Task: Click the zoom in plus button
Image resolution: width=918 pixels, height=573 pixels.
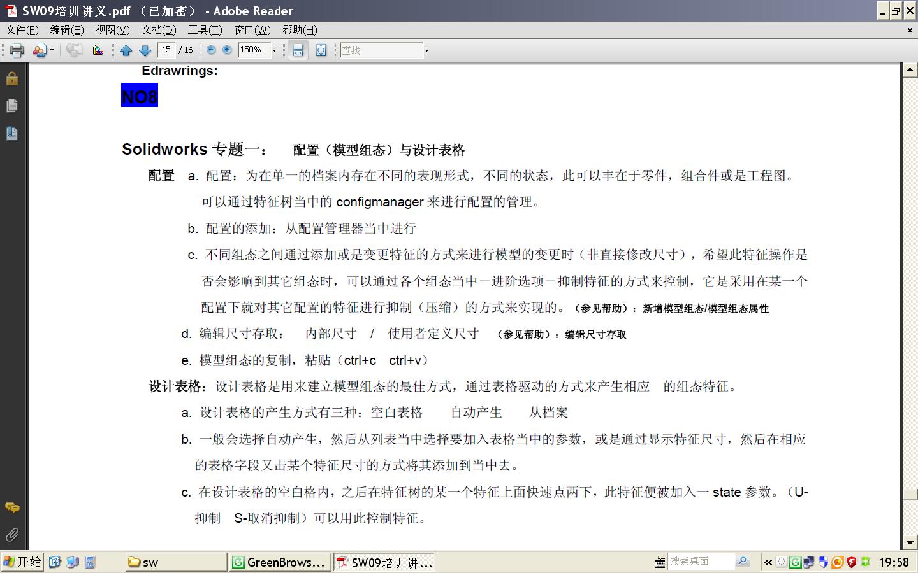Action: coord(227,50)
